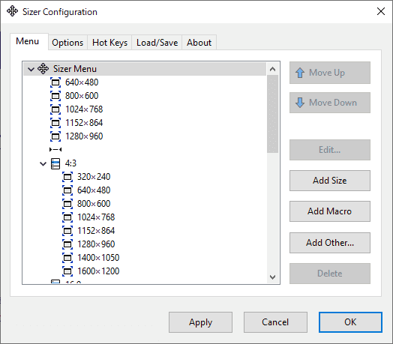This screenshot has width=393, height=344.
Task: Select the 1600×1200 entry text
Action: tap(98, 271)
